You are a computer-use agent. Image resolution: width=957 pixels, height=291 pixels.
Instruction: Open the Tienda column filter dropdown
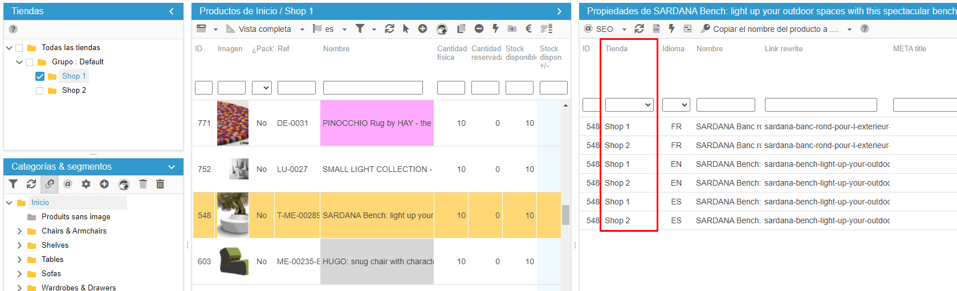(629, 105)
